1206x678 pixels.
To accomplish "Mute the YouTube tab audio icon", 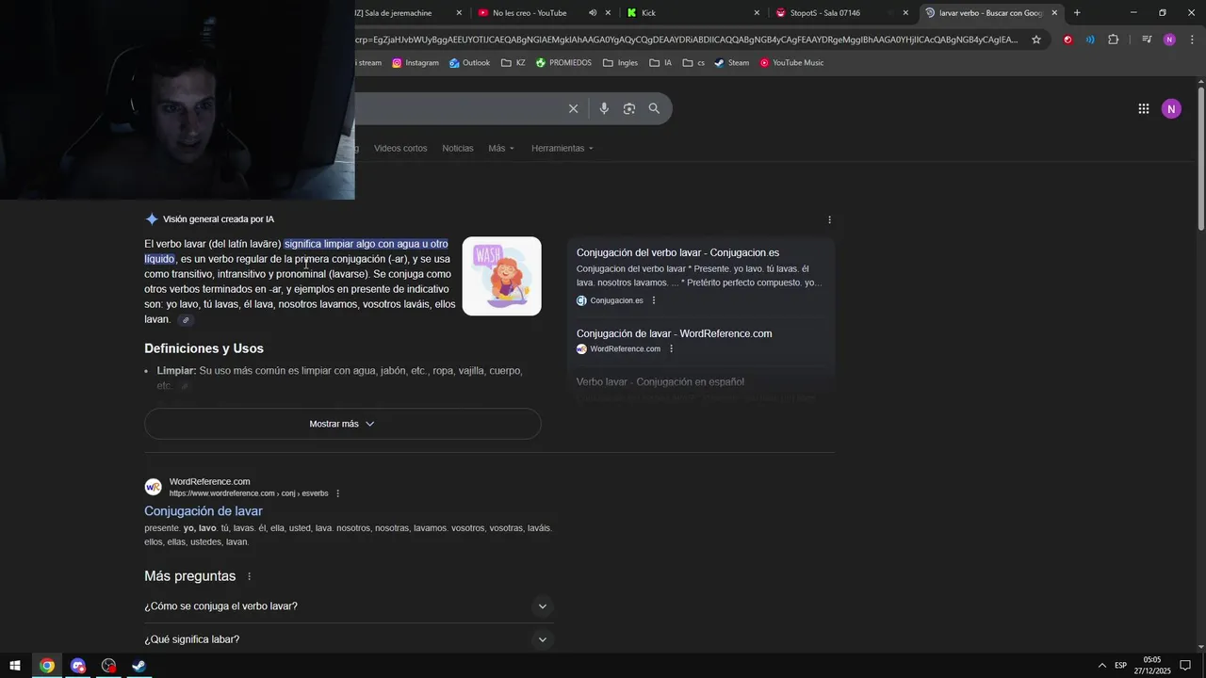I will pyautogui.click(x=593, y=12).
